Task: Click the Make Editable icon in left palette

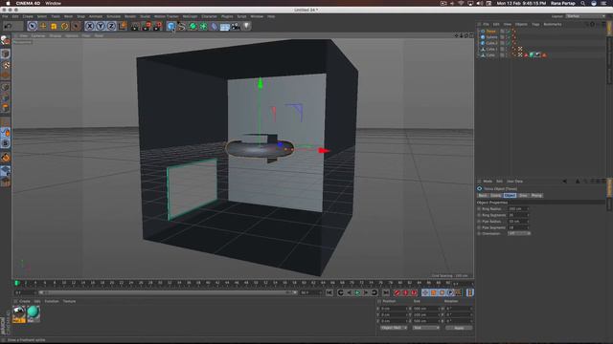Action: (x=5, y=40)
